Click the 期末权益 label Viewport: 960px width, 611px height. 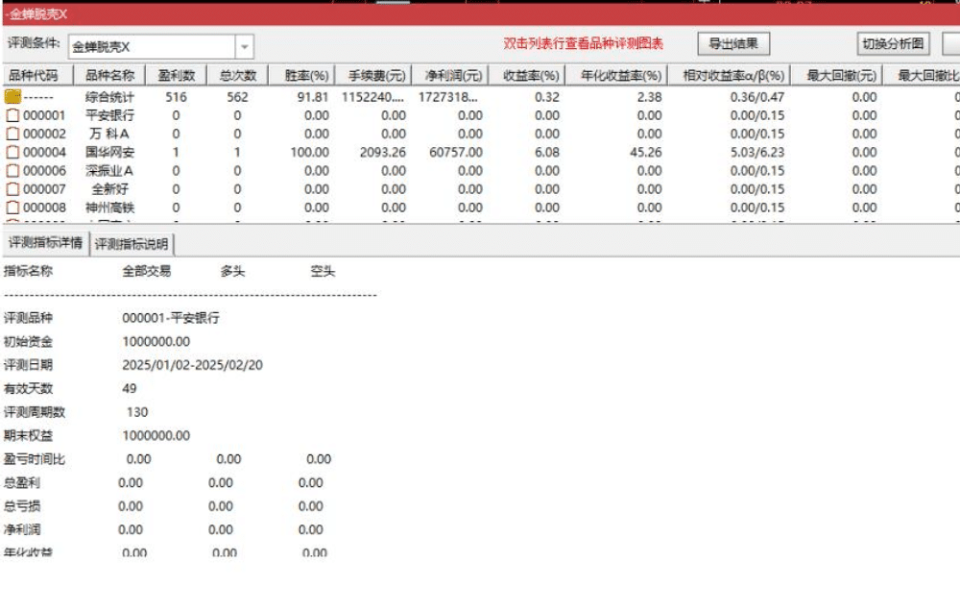pos(28,435)
